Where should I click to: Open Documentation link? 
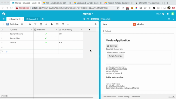click(109, 97)
